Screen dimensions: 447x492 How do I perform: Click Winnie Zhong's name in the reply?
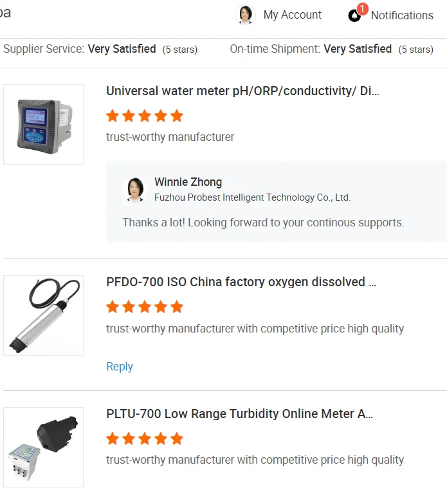point(188,182)
